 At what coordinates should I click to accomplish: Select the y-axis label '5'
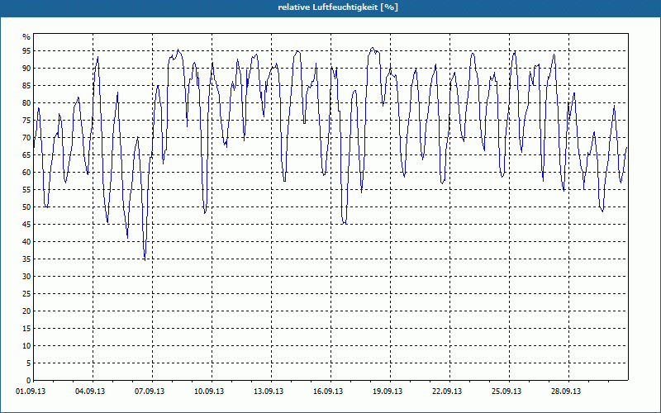(28, 363)
